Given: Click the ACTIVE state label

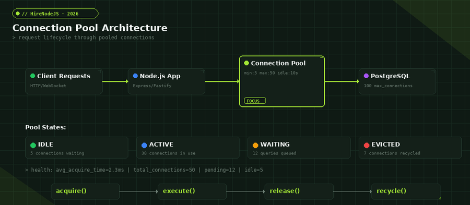Looking at the screenshot, I should (161, 144).
